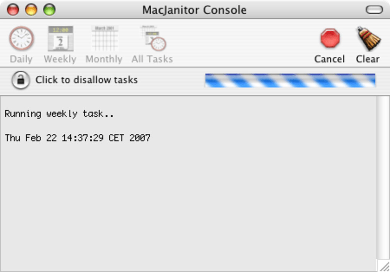Click the 'Daily' label text

(21, 59)
